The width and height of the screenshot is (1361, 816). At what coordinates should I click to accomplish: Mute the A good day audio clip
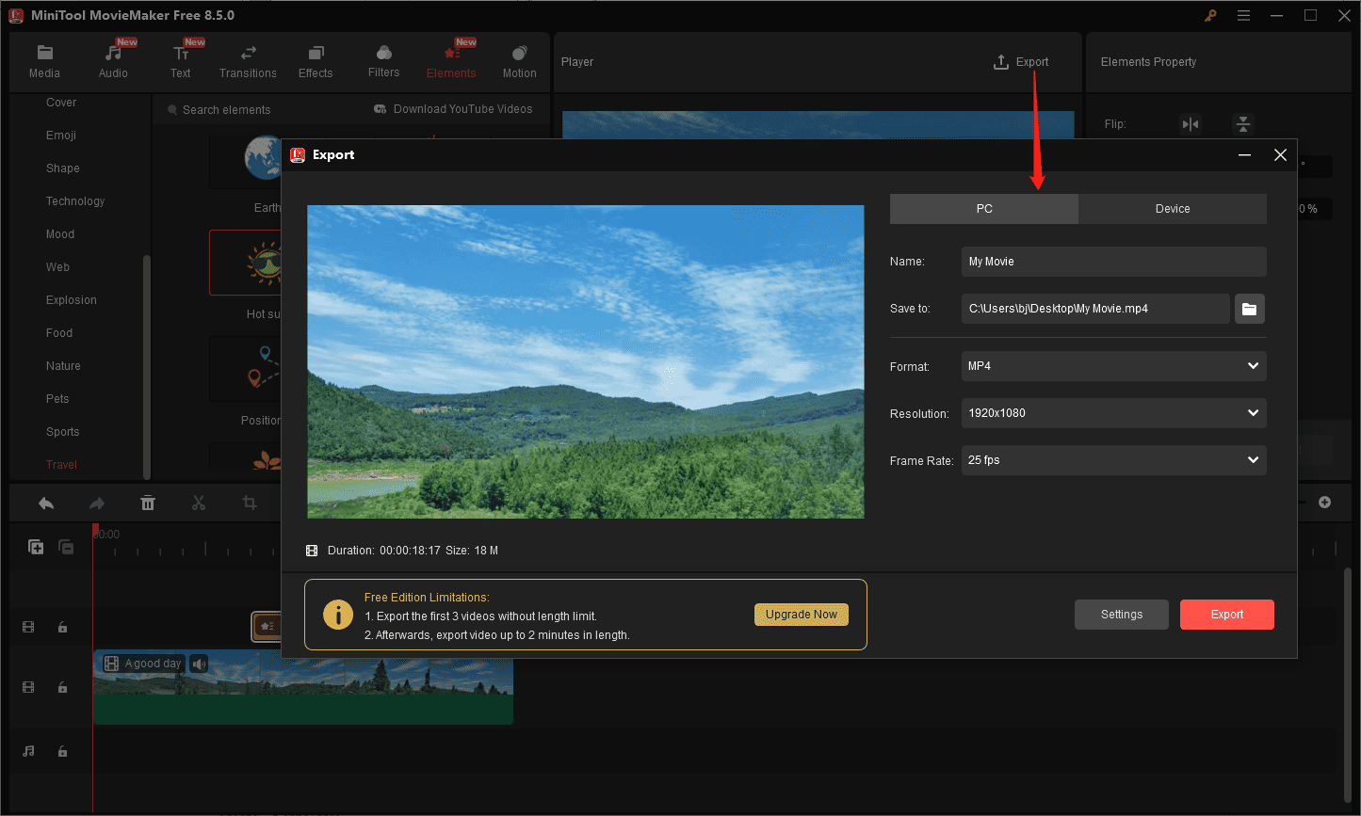coord(198,664)
